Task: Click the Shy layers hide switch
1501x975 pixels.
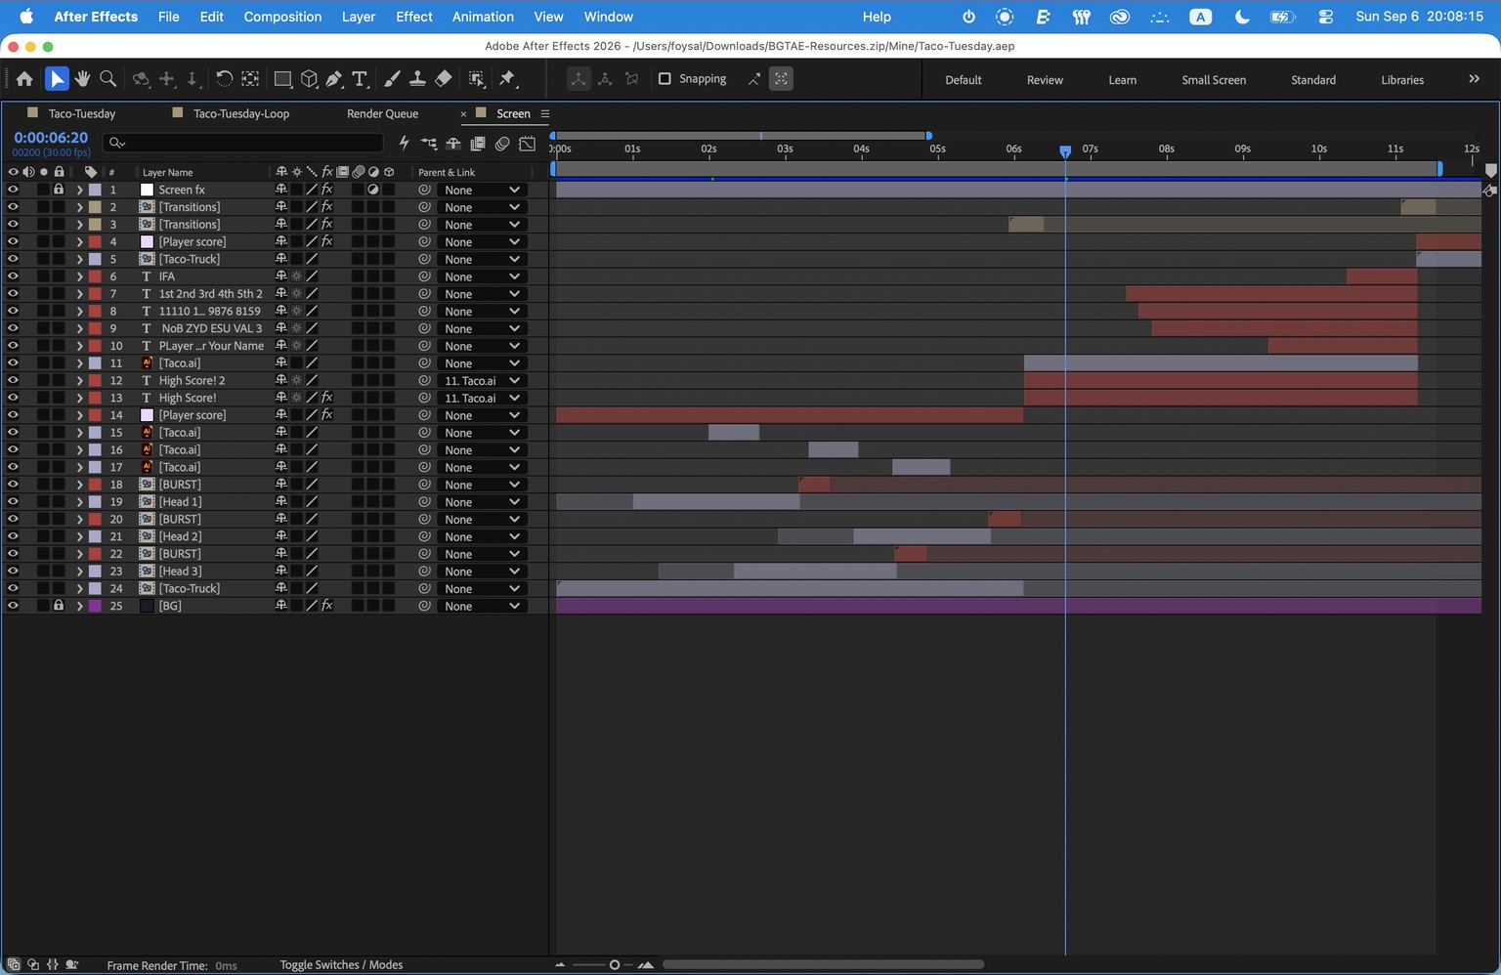Action: click(x=453, y=144)
